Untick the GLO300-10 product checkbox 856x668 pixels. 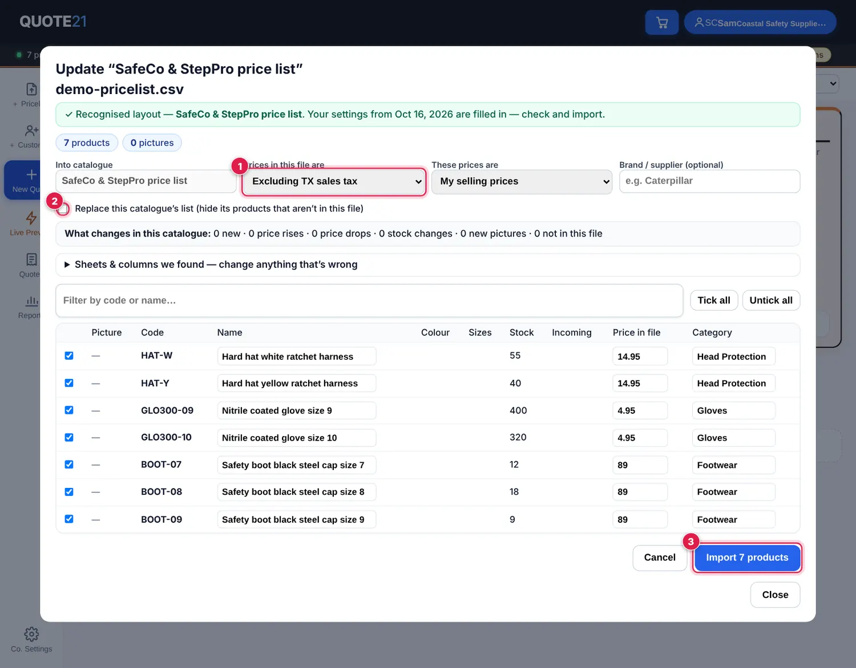click(x=69, y=437)
